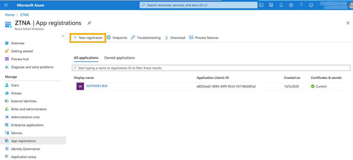Open the directory and subscription filter icon
This screenshot has width=353, height=160.
coord(271,5)
